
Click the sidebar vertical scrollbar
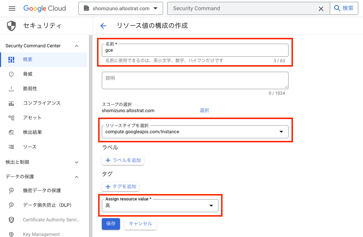click(91, 136)
